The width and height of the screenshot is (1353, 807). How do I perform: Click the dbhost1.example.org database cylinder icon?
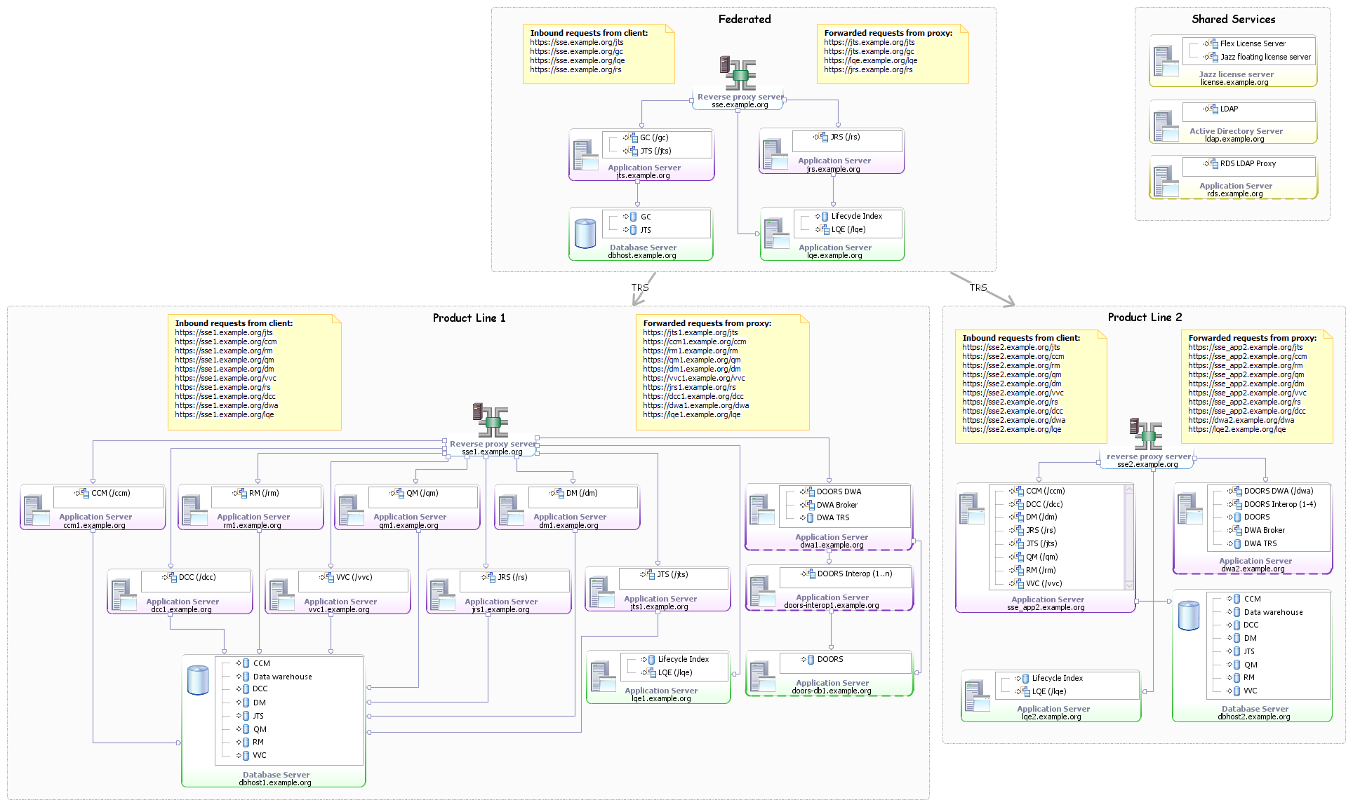(x=198, y=680)
